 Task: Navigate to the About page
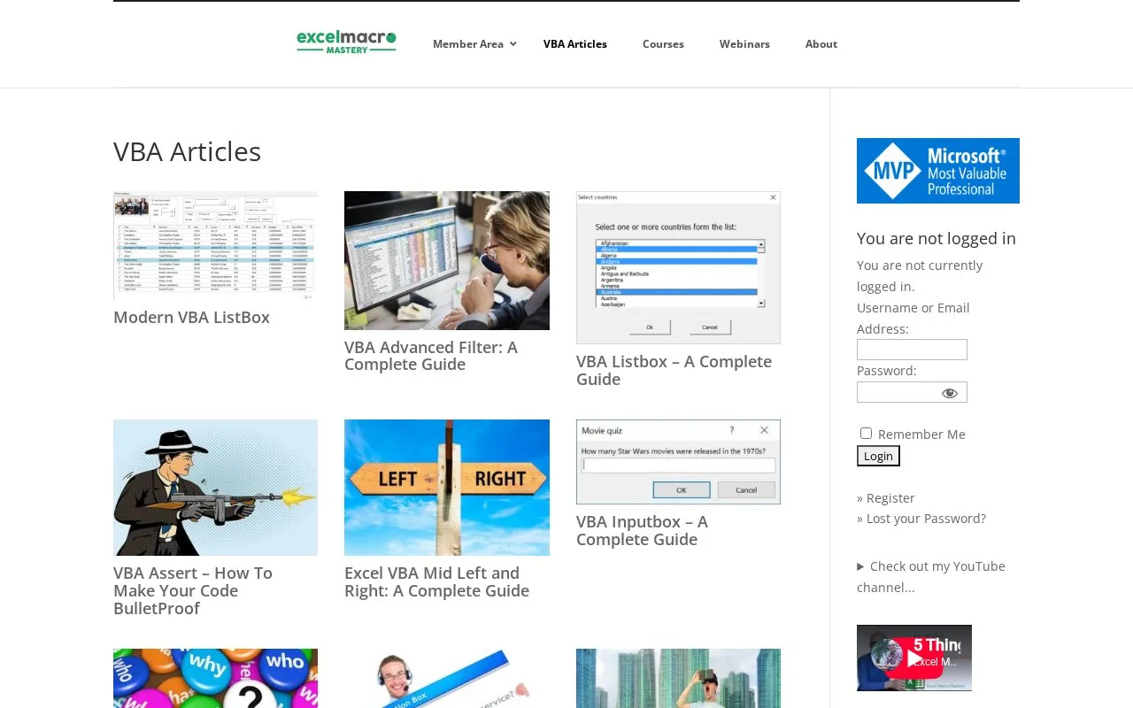821,44
